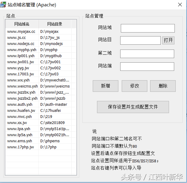
Task: Select the www.xx.jw site row
Action: 41,123
